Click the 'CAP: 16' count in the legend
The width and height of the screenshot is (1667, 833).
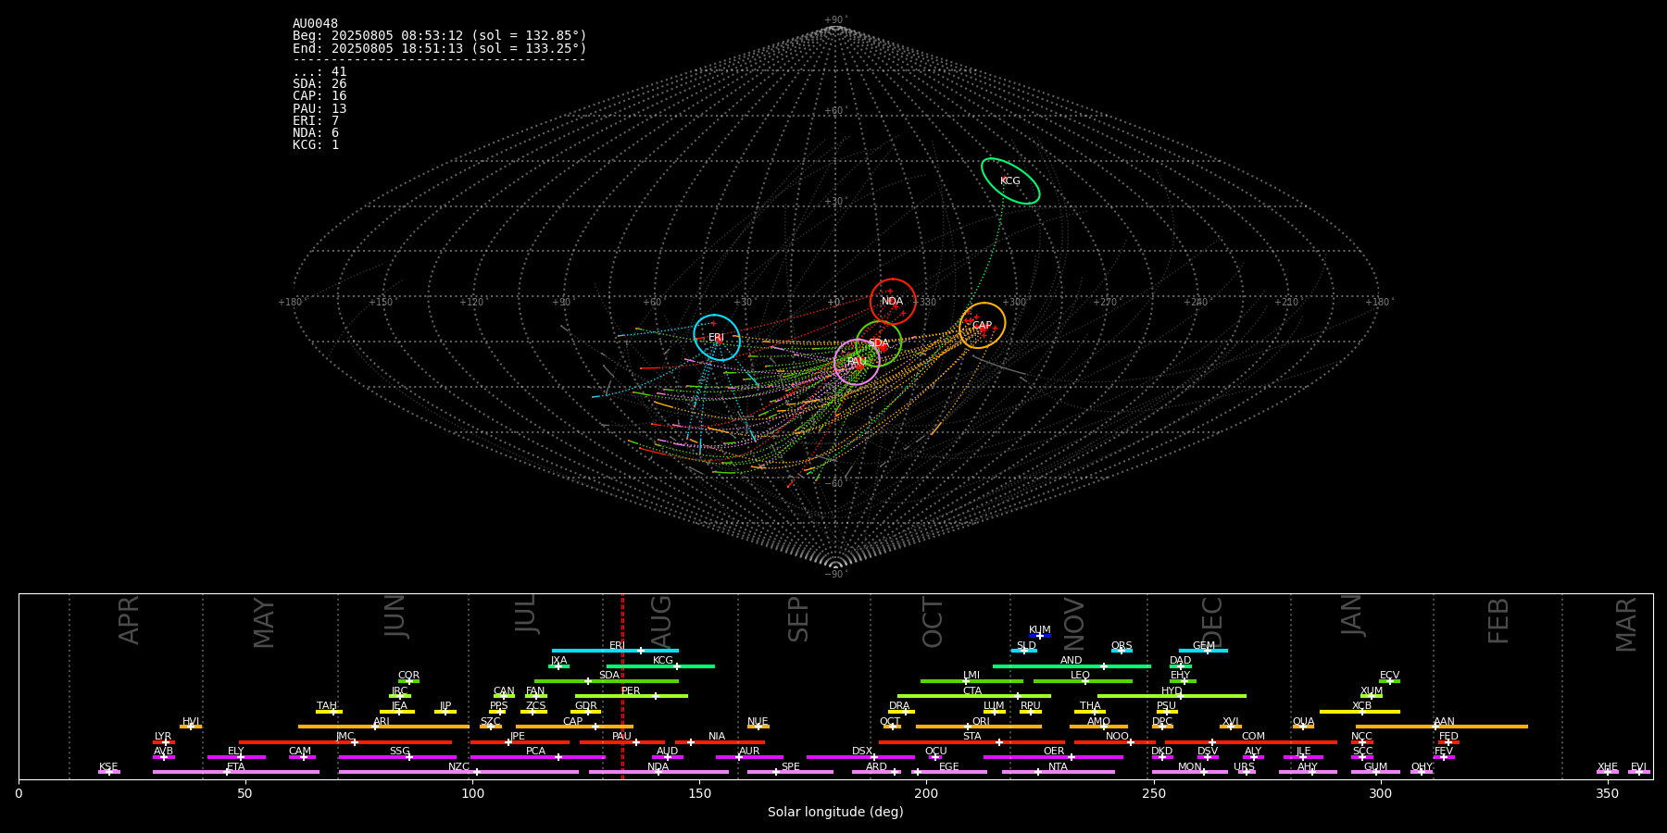point(320,96)
